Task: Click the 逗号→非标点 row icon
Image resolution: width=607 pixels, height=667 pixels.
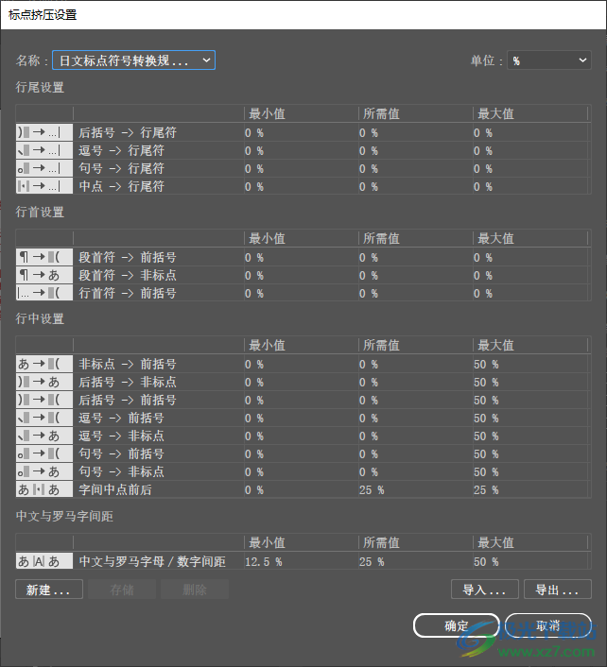Action: (x=44, y=436)
